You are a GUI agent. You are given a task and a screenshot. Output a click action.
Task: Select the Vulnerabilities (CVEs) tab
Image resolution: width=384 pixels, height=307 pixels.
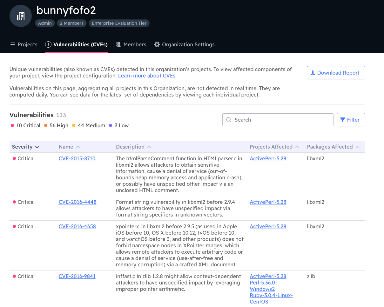point(76,44)
